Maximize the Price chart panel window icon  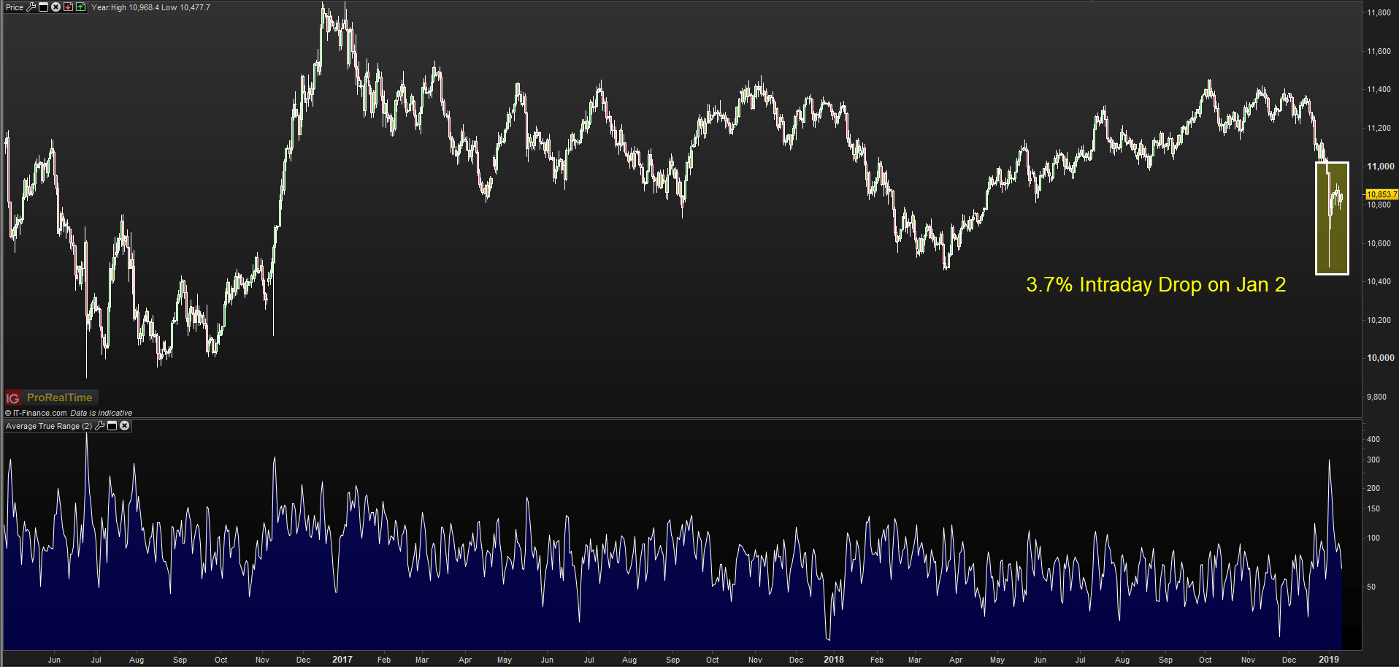tap(43, 7)
